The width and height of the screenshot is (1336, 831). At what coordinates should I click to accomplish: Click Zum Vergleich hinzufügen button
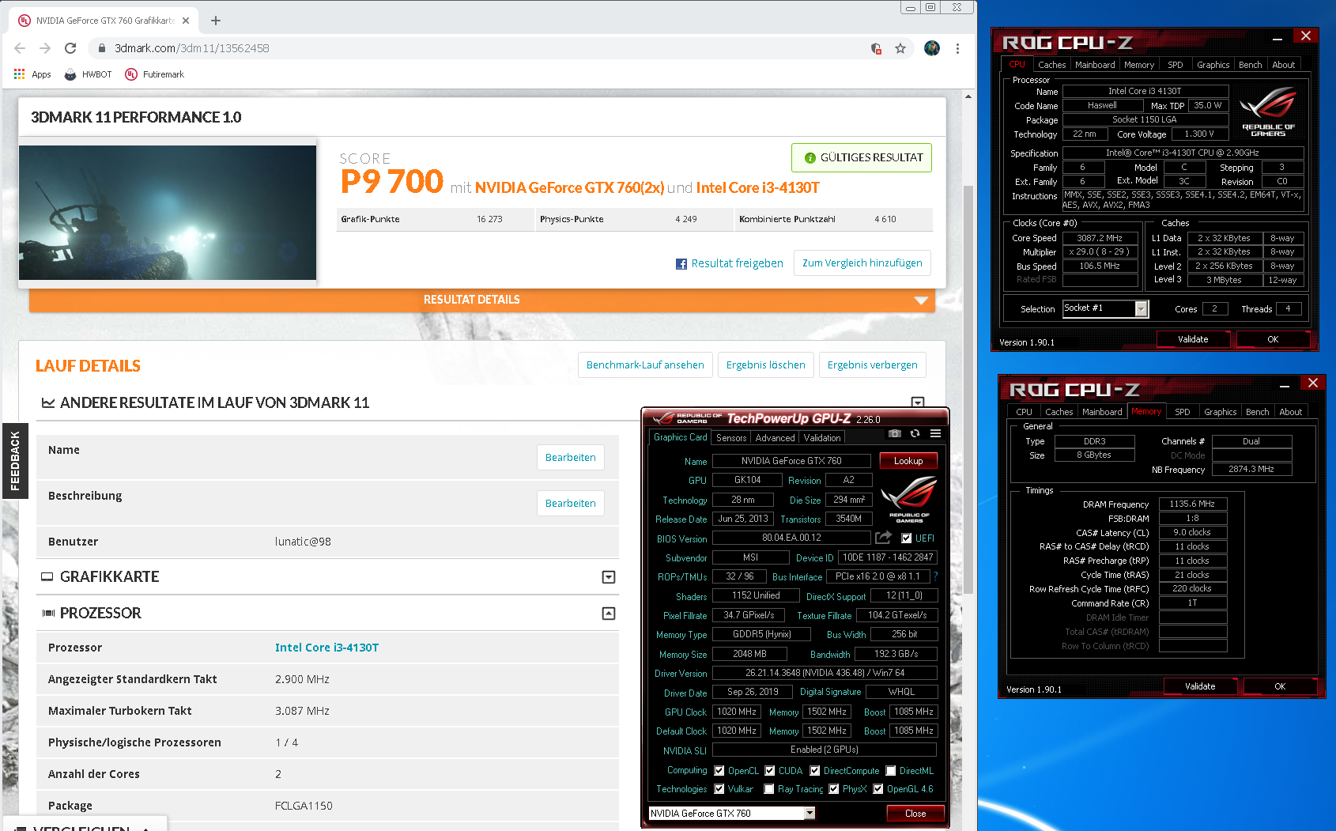click(862, 263)
